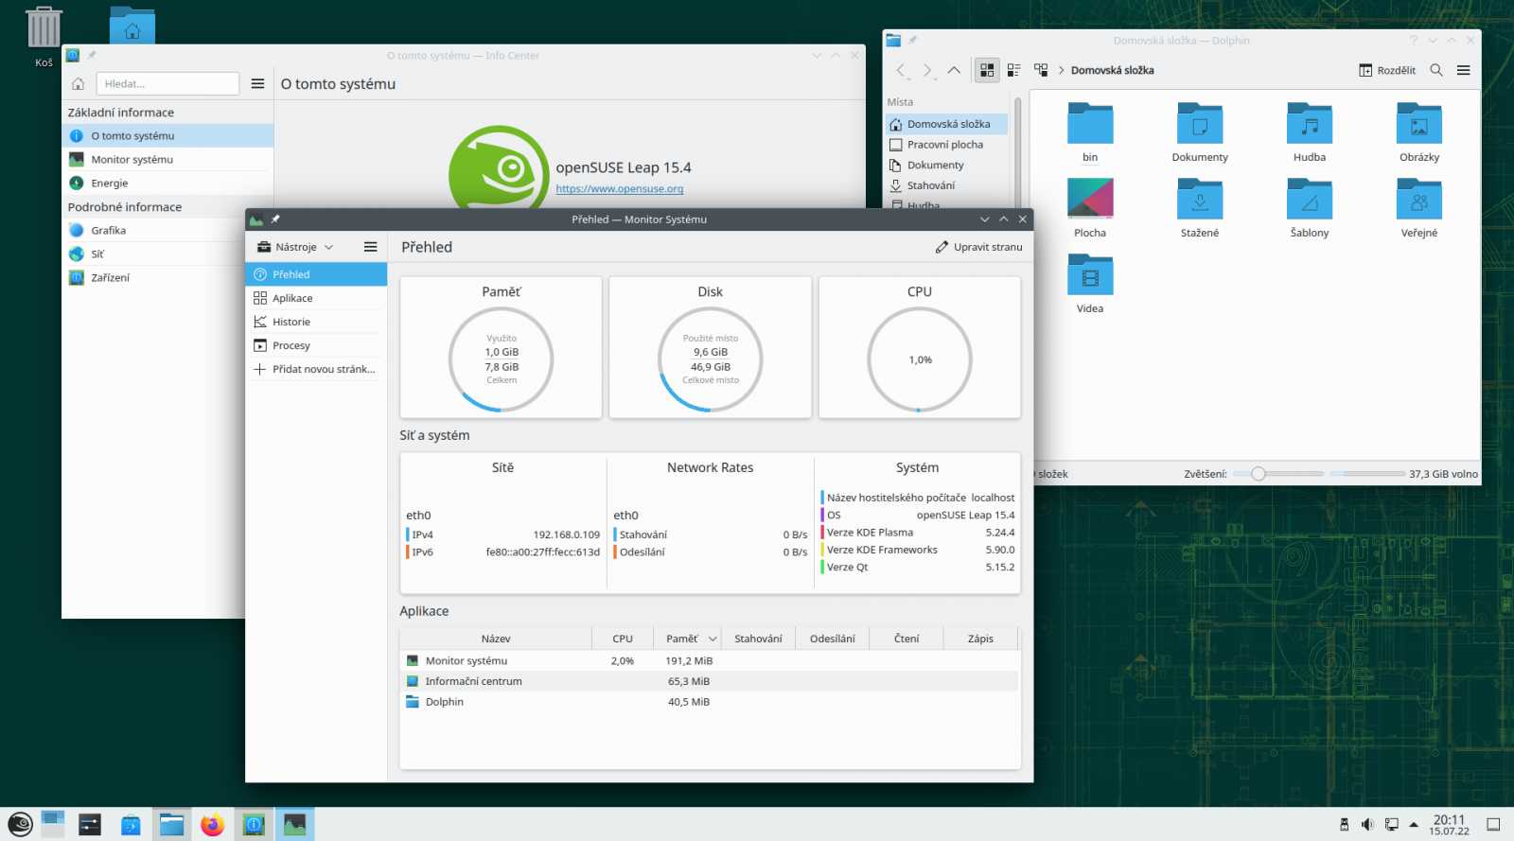This screenshot has height=841, width=1514.
Task: Click Domovská složka breadcrumb in Dolphin
Action: [1112, 70]
